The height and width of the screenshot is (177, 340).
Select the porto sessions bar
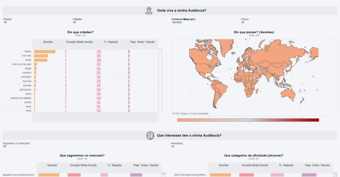41,60
